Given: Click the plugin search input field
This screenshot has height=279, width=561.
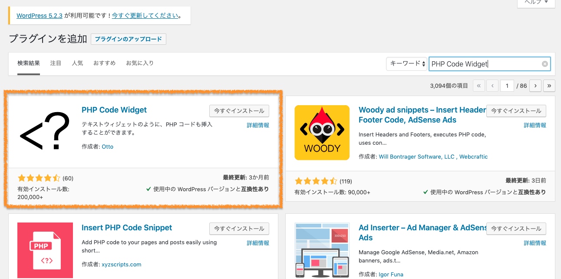Looking at the screenshot, I should 484,64.
